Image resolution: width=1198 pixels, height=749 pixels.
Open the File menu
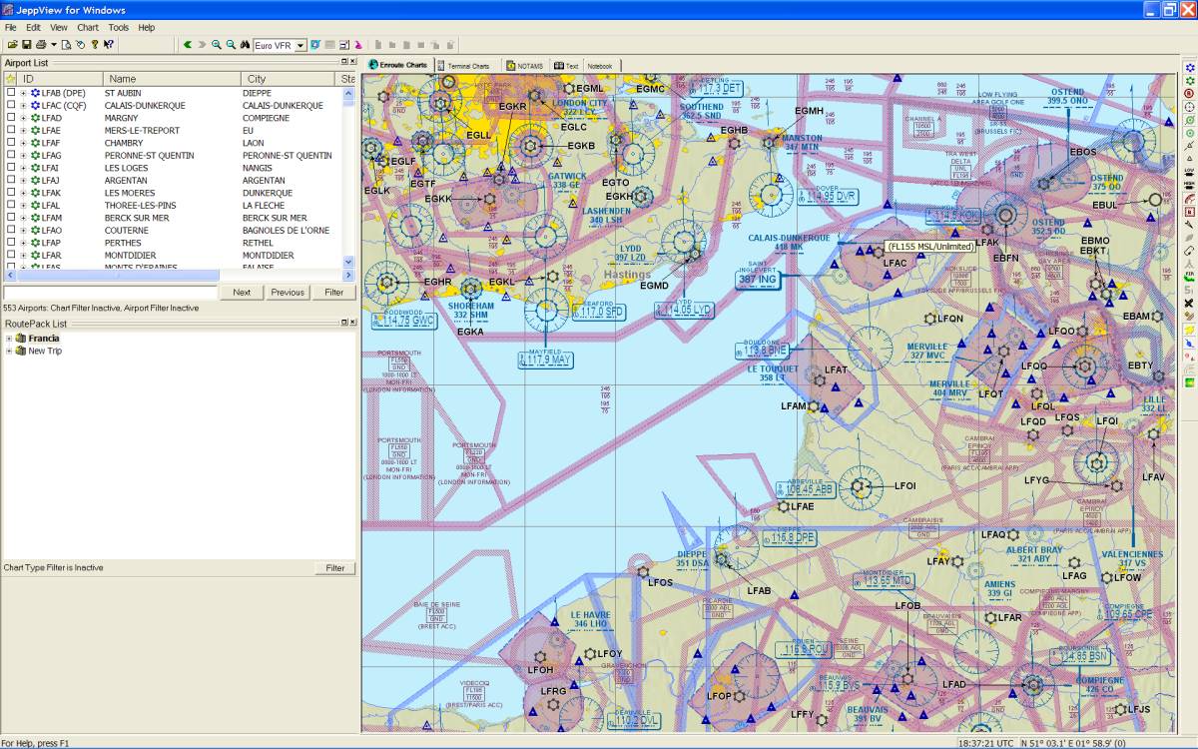(x=11, y=27)
